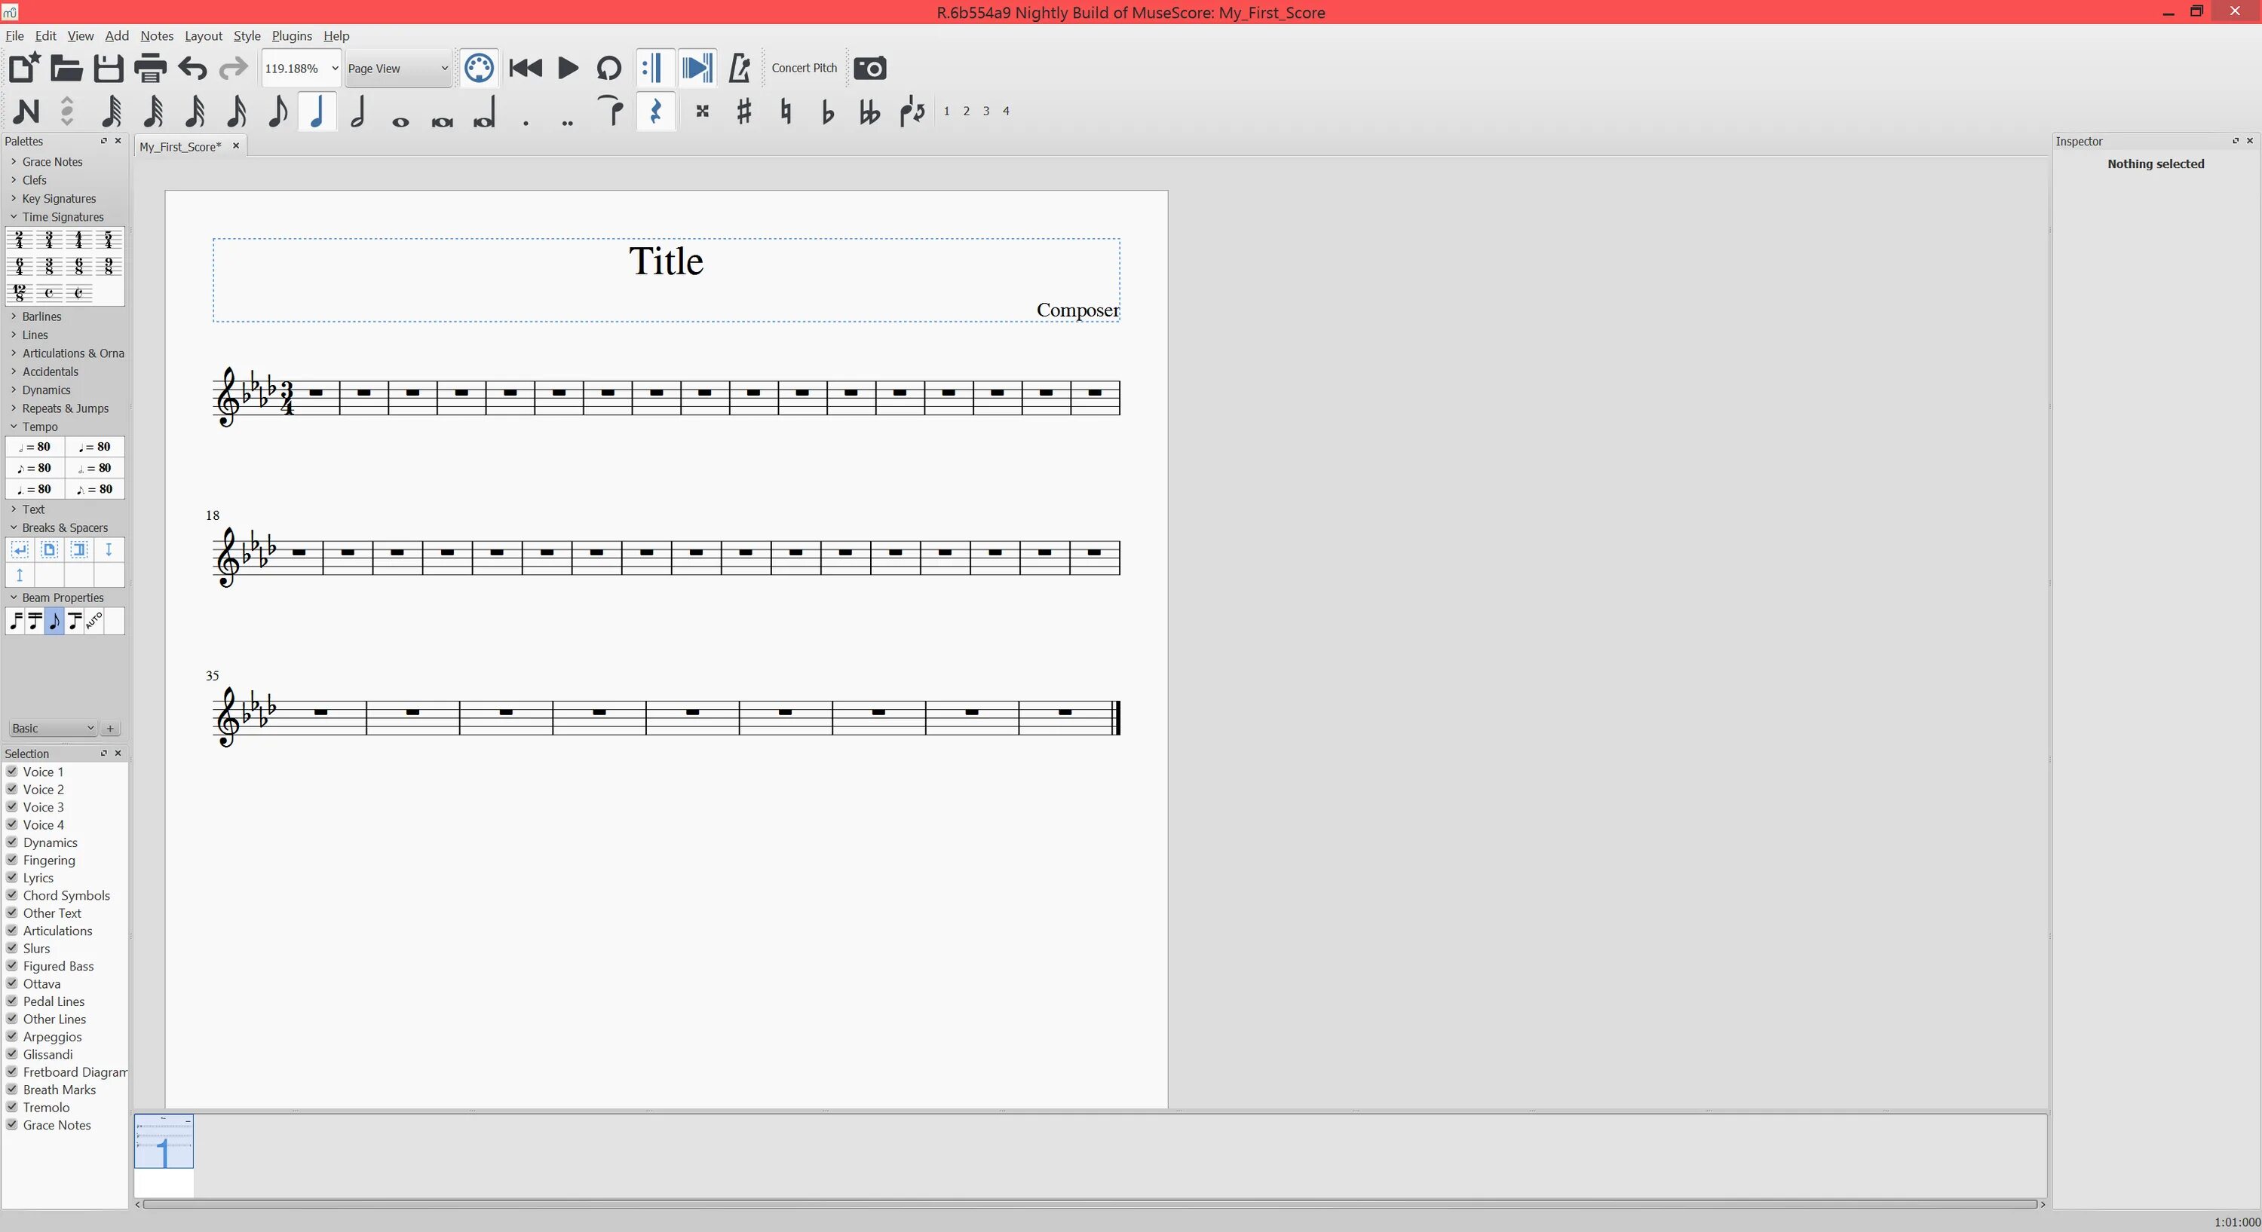Rewind playback to the start
2262x1232 pixels.
tap(525, 68)
